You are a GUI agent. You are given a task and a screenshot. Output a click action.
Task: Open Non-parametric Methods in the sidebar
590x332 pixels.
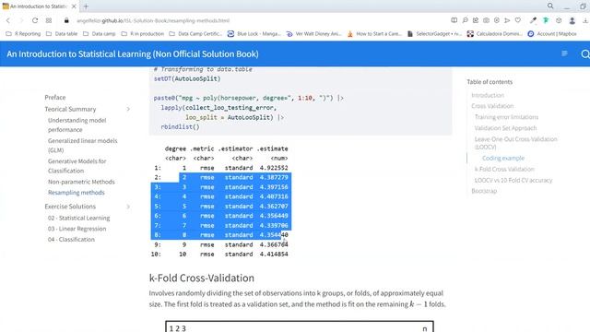pyautogui.click(x=81, y=182)
